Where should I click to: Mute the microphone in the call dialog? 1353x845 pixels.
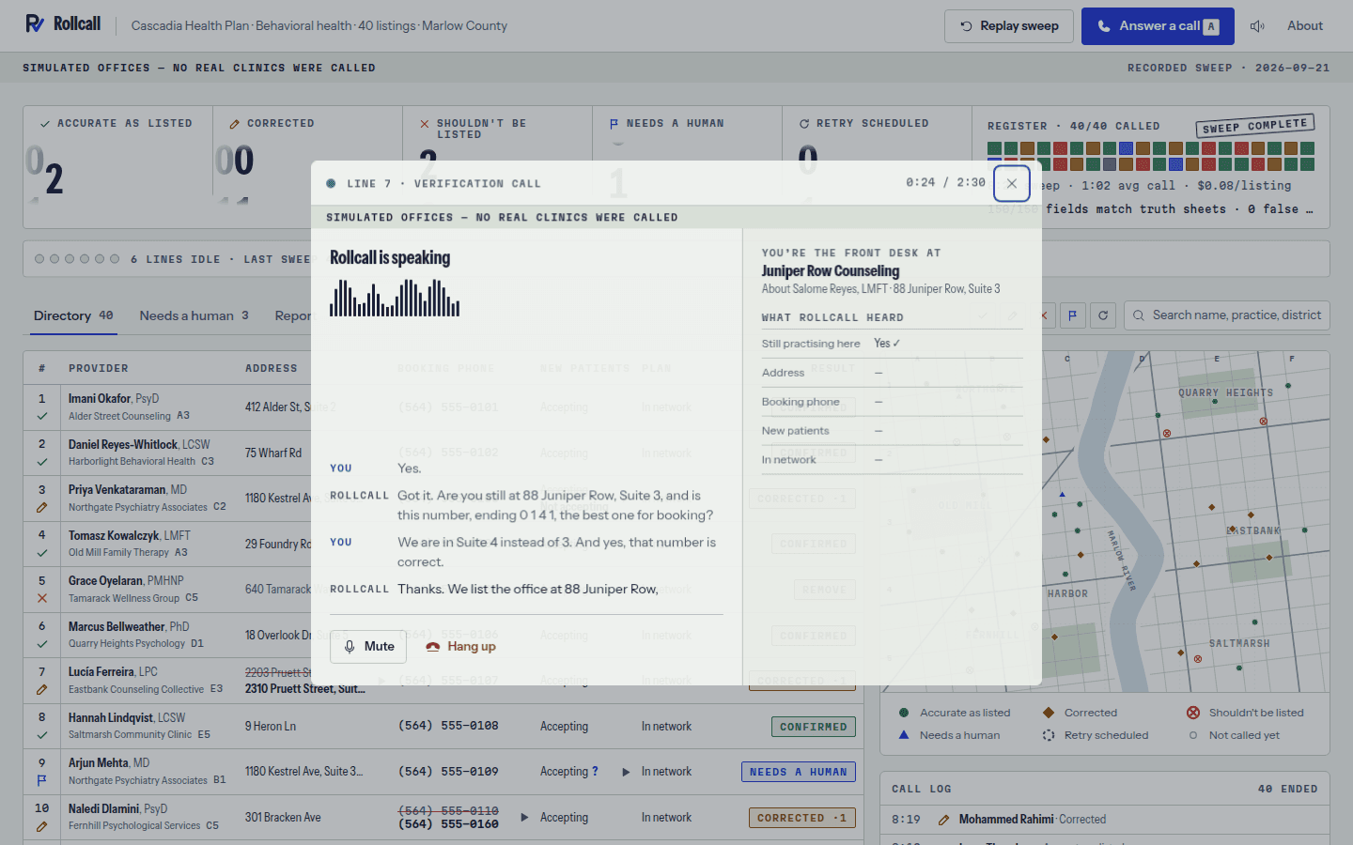(x=368, y=647)
